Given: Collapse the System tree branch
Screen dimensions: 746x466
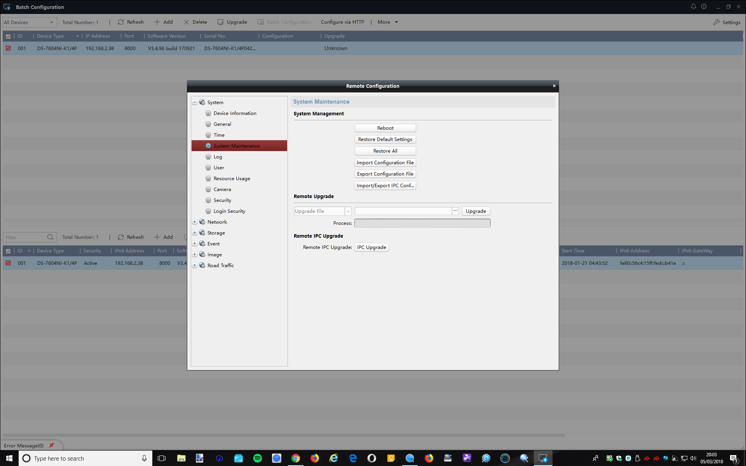Looking at the screenshot, I should pyautogui.click(x=195, y=102).
